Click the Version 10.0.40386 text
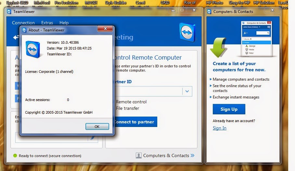The width and height of the screenshot is (295, 171). pyautogui.click(x=63, y=42)
